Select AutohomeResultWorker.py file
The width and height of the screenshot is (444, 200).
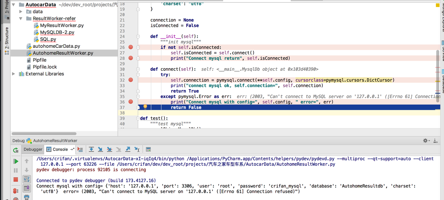pyautogui.click(x=63, y=53)
